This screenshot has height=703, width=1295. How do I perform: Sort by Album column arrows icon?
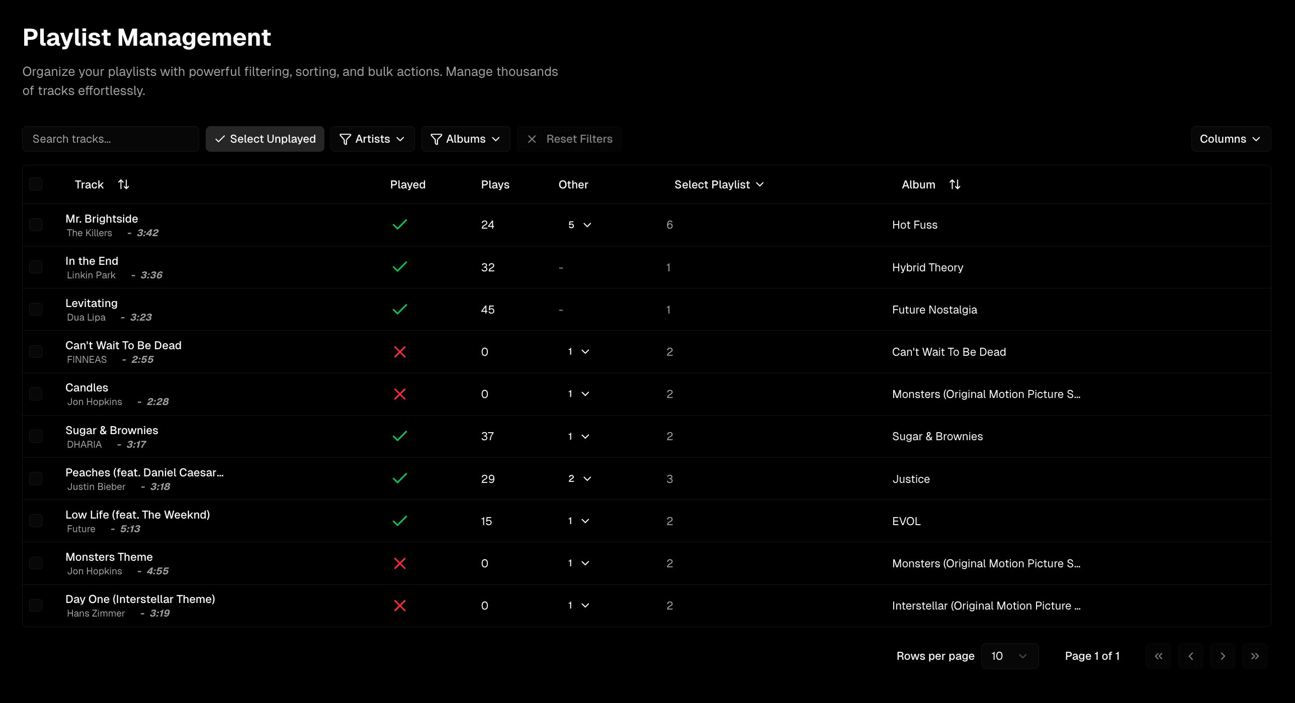point(955,184)
